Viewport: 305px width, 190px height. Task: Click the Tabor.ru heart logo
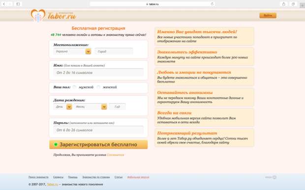pos(38,15)
